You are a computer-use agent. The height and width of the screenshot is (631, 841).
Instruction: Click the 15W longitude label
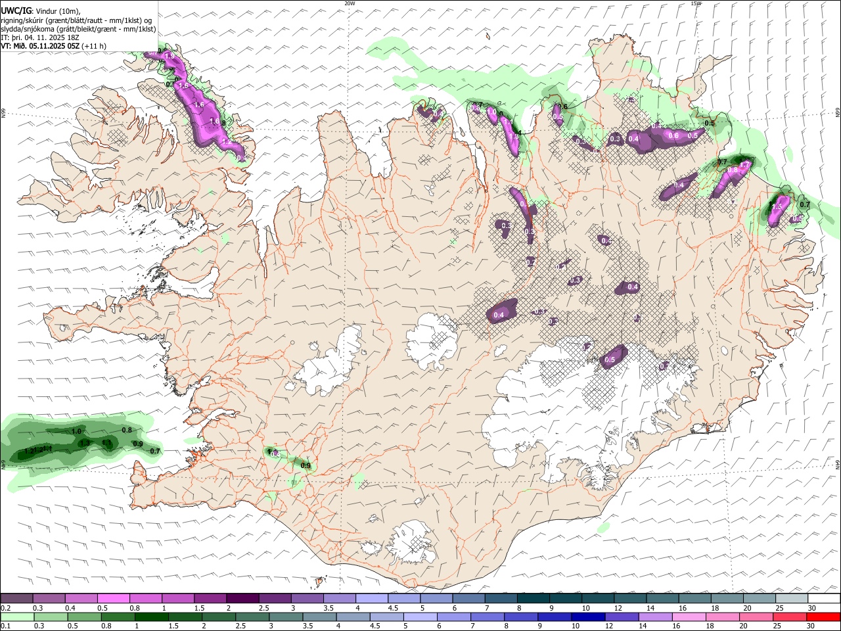coord(696,3)
